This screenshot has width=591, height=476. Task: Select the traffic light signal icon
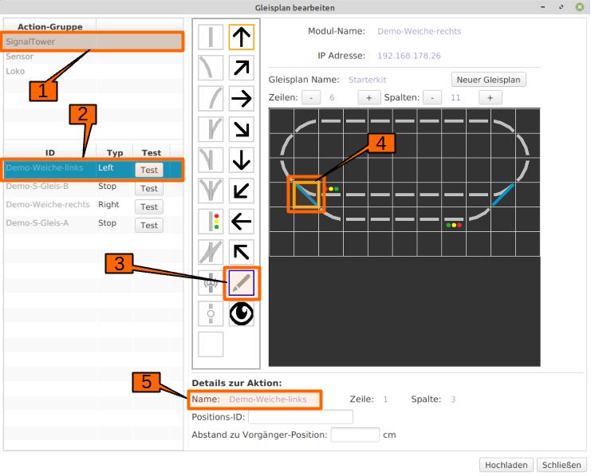pyautogui.click(x=211, y=221)
